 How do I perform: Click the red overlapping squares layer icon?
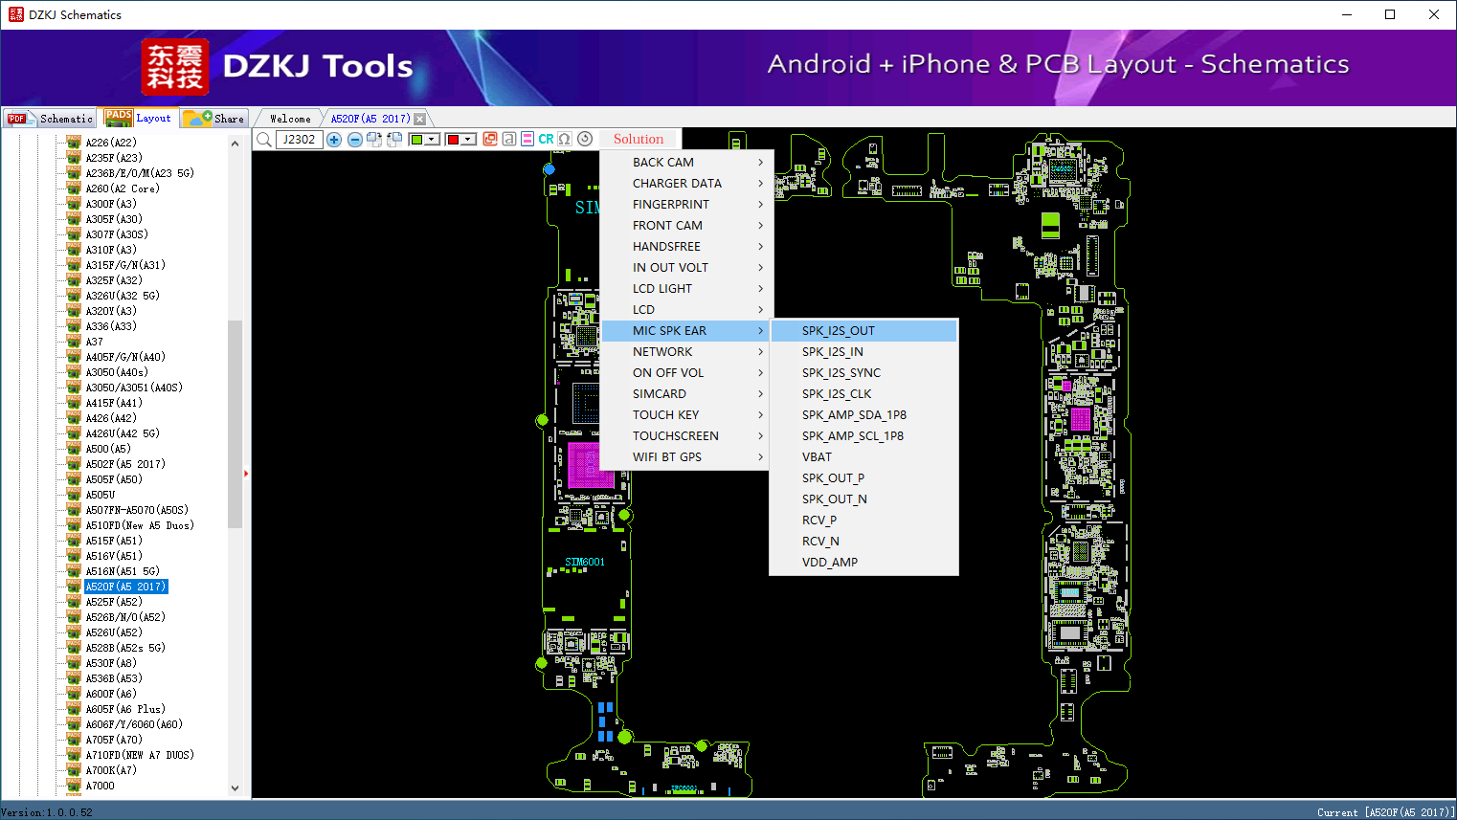490,139
